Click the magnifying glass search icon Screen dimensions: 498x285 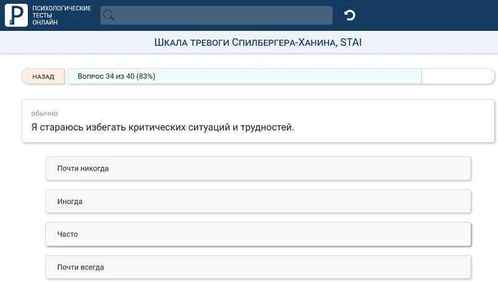tap(109, 15)
